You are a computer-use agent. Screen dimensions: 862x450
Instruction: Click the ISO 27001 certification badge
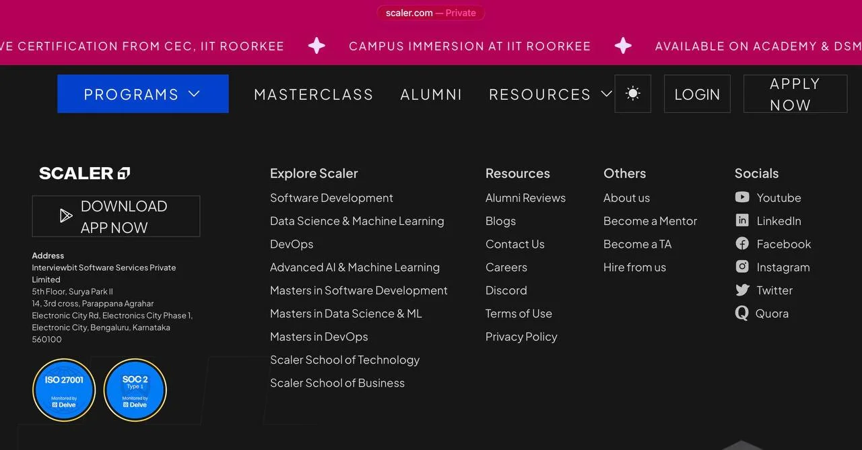[64, 390]
